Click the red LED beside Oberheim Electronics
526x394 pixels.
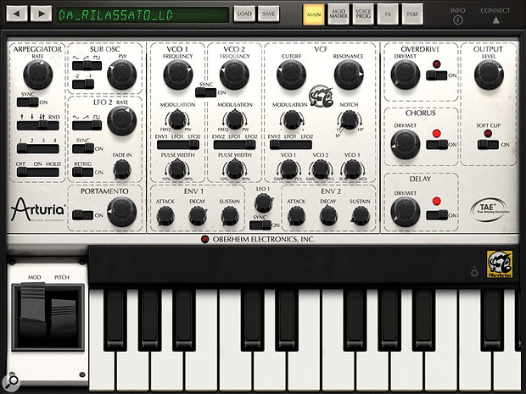204,239
